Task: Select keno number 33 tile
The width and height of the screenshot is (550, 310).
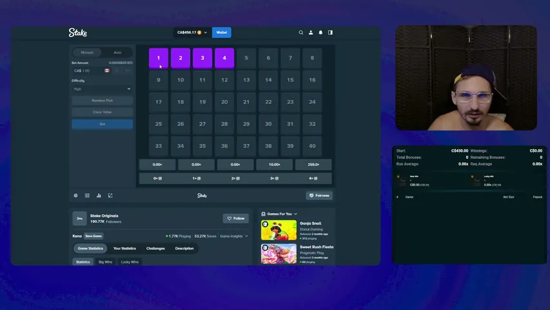Action: click(159, 146)
